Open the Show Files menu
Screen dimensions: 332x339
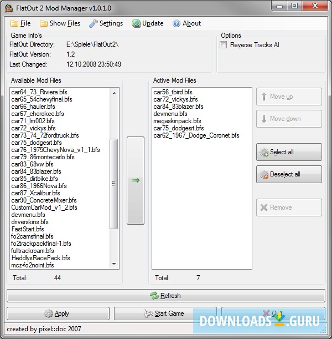click(x=60, y=23)
